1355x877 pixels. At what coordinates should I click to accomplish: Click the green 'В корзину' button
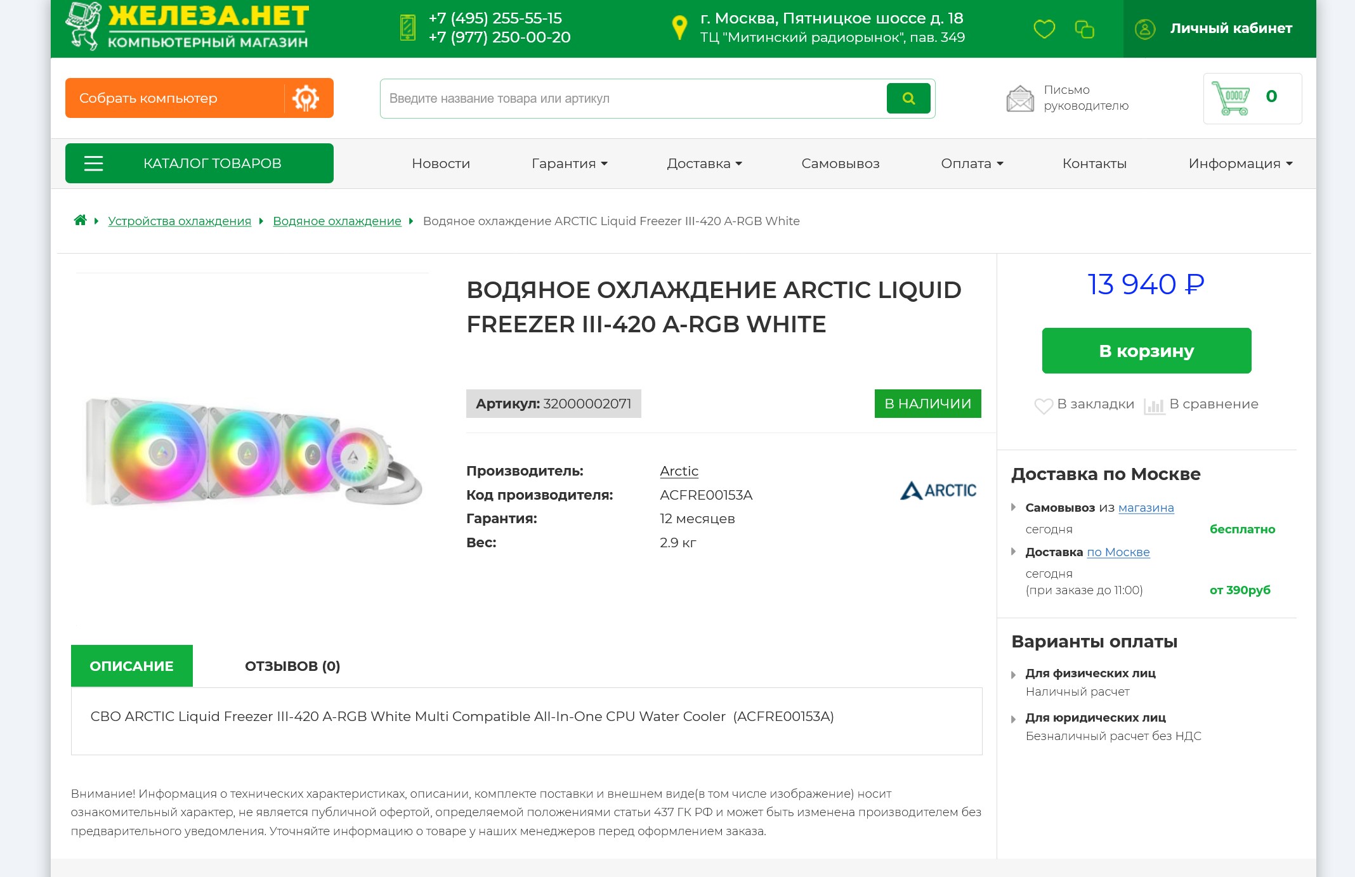[1146, 351]
